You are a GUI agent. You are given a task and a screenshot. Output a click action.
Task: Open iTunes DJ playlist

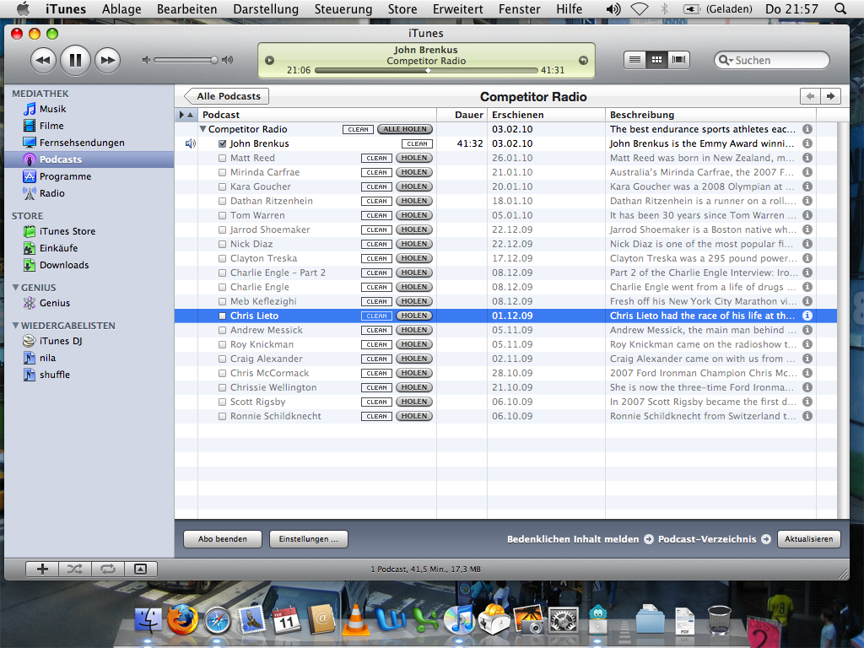click(x=61, y=341)
